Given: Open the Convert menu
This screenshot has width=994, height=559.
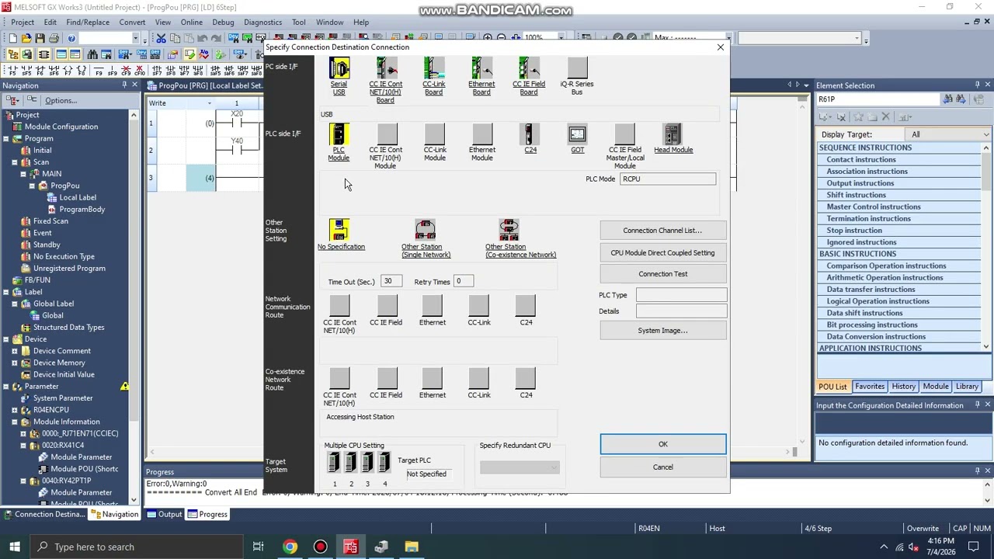Looking at the screenshot, I should click(132, 22).
